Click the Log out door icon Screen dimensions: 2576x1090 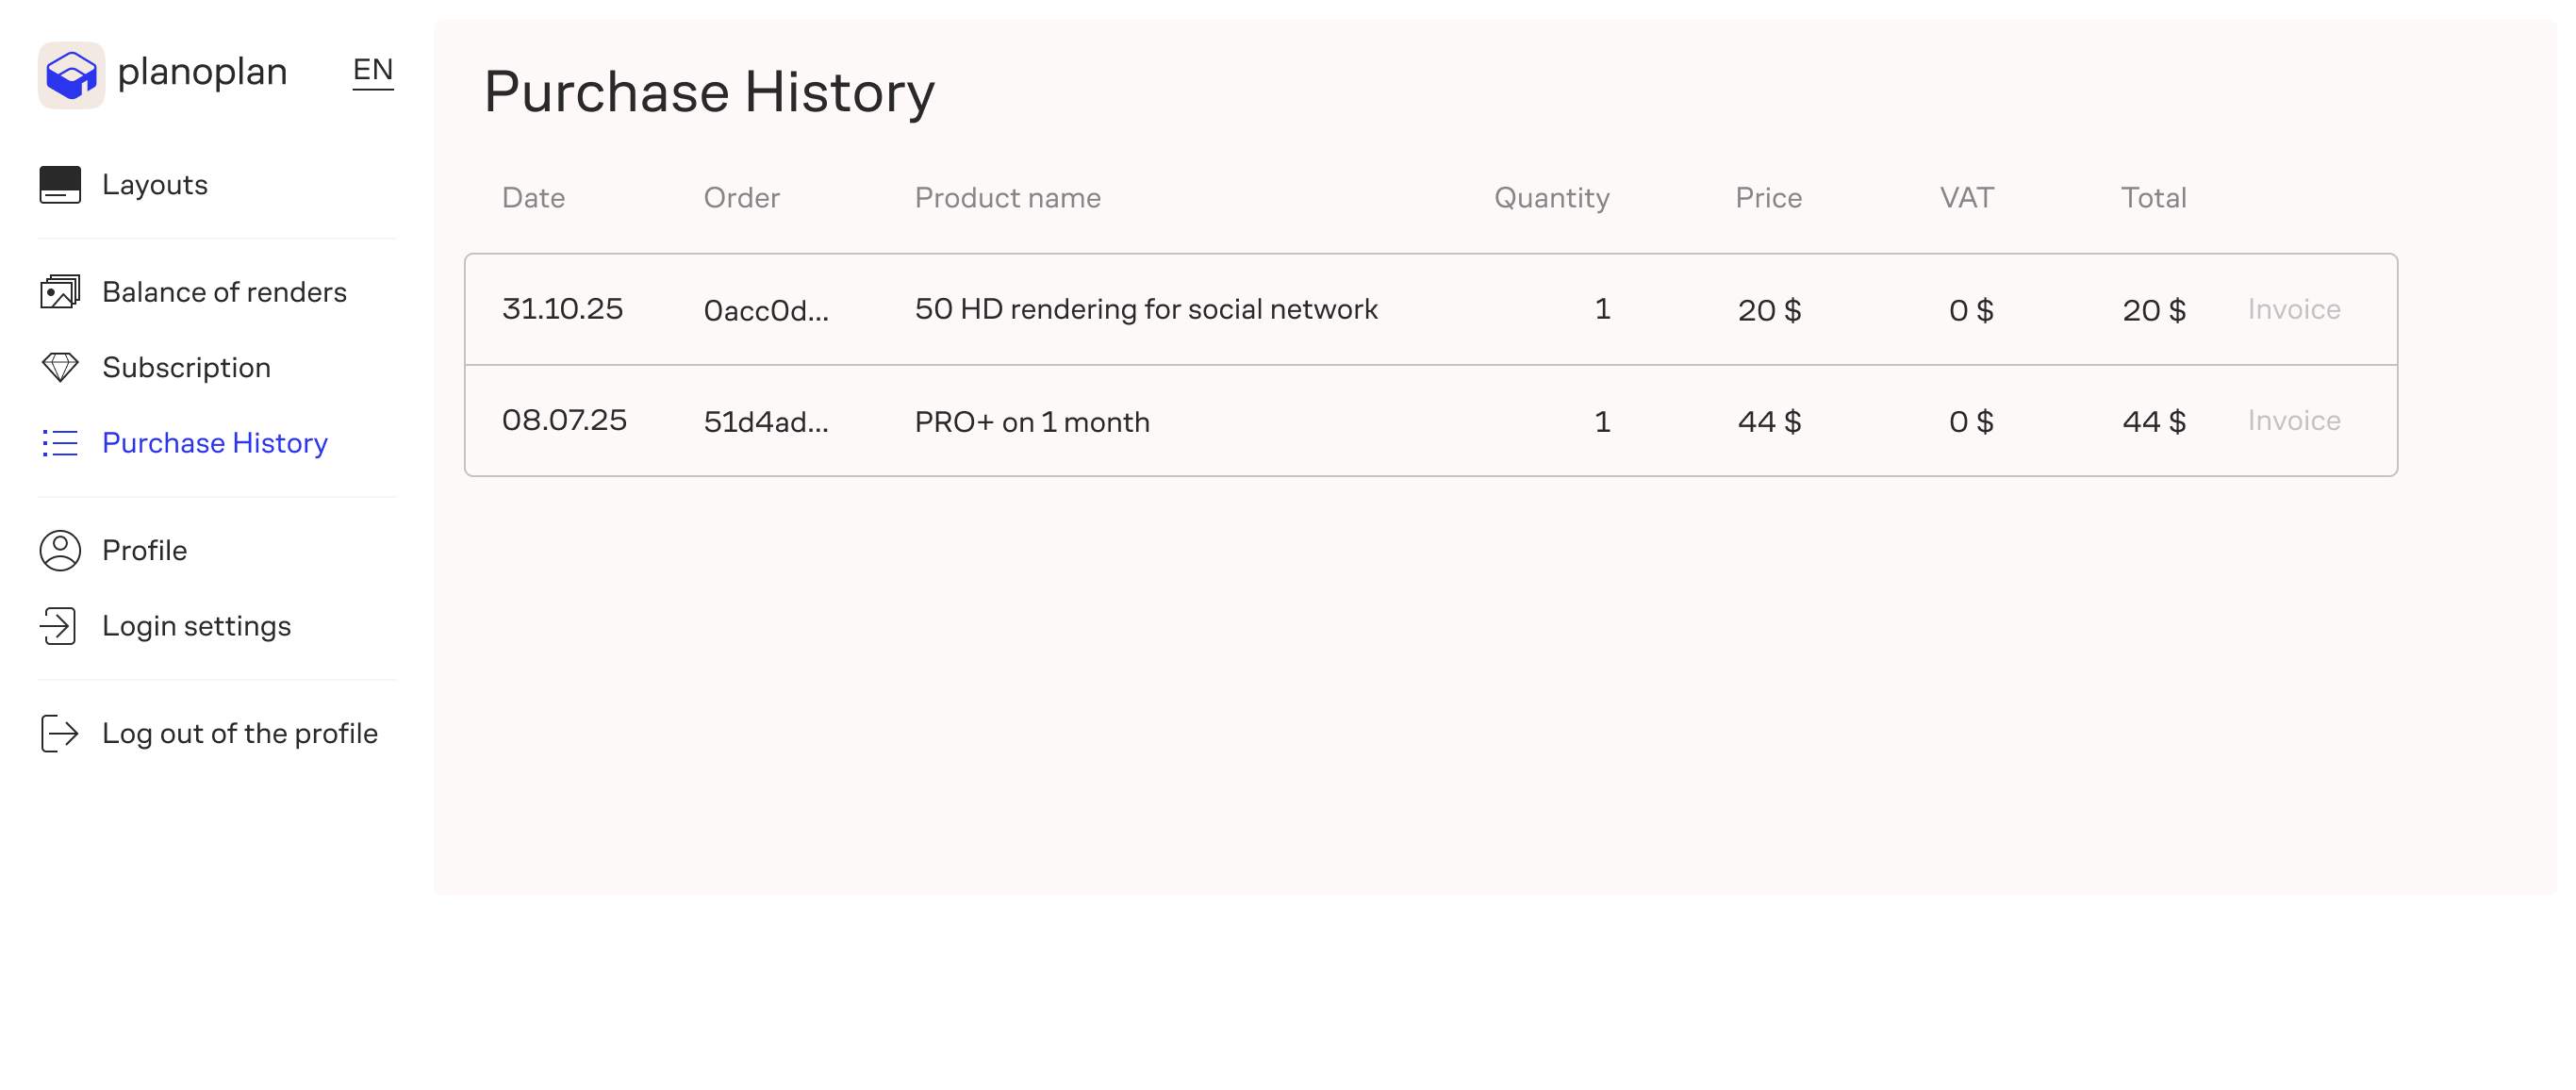point(60,733)
